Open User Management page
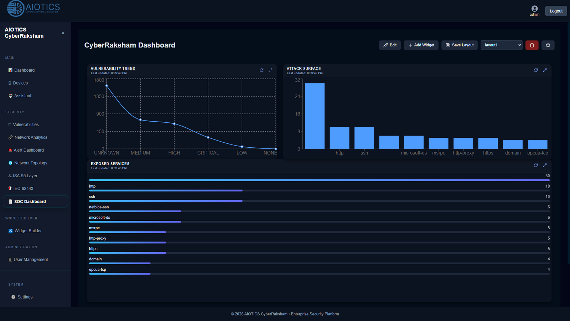 (x=36, y=260)
